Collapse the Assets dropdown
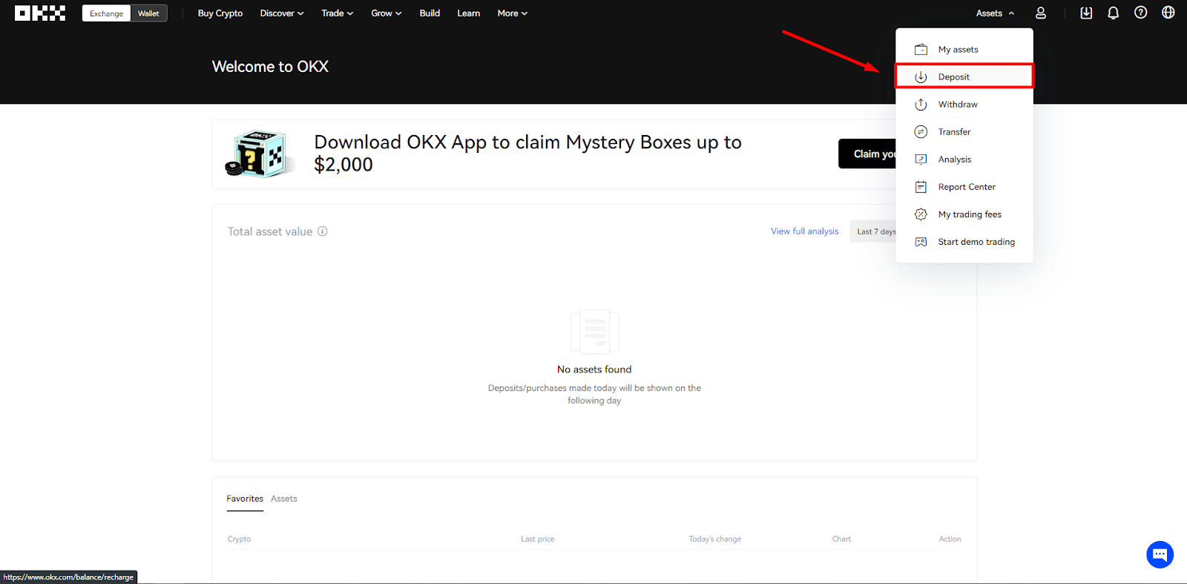The image size is (1187, 584). click(x=995, y=13)
